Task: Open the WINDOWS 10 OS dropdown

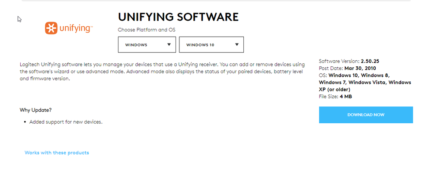Action: [211, 44]
